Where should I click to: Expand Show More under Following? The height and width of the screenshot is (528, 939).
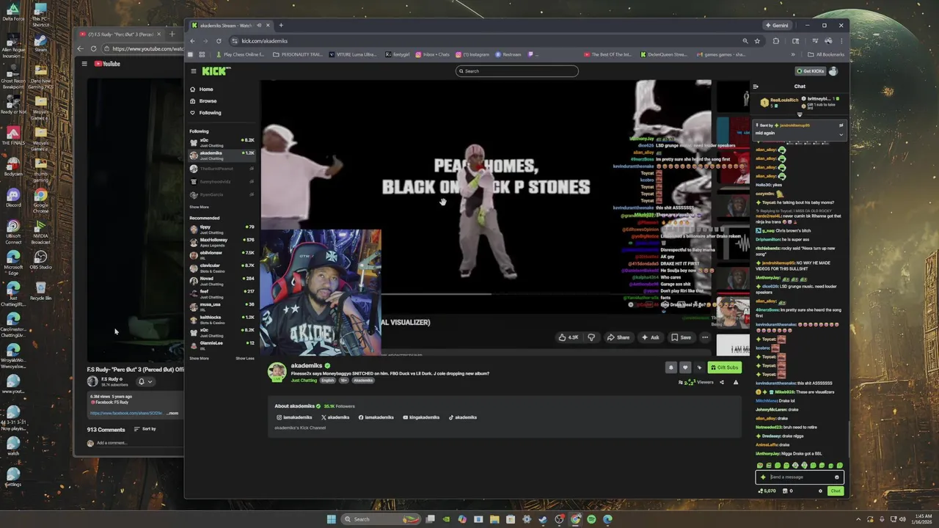[199, 207]
